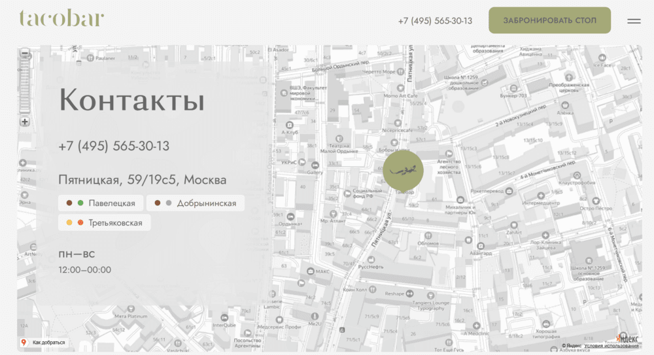The height and width of the screenshot is (355, 654).
Task: Click the Paulaner map icon
Action: (90, 58)
